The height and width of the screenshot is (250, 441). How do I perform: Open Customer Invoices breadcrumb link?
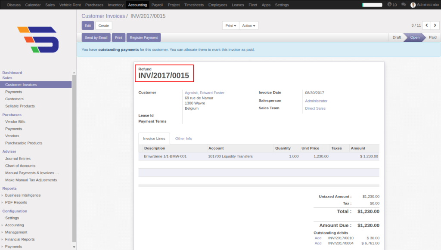103,16
